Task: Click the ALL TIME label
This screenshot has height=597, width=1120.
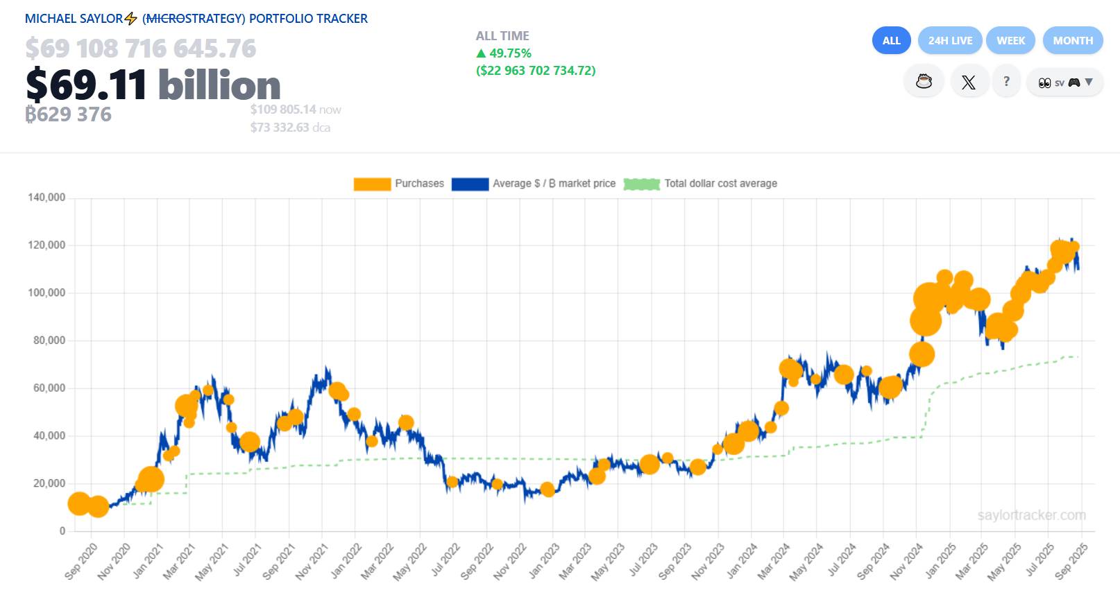Action: click(x=502, y=36)
